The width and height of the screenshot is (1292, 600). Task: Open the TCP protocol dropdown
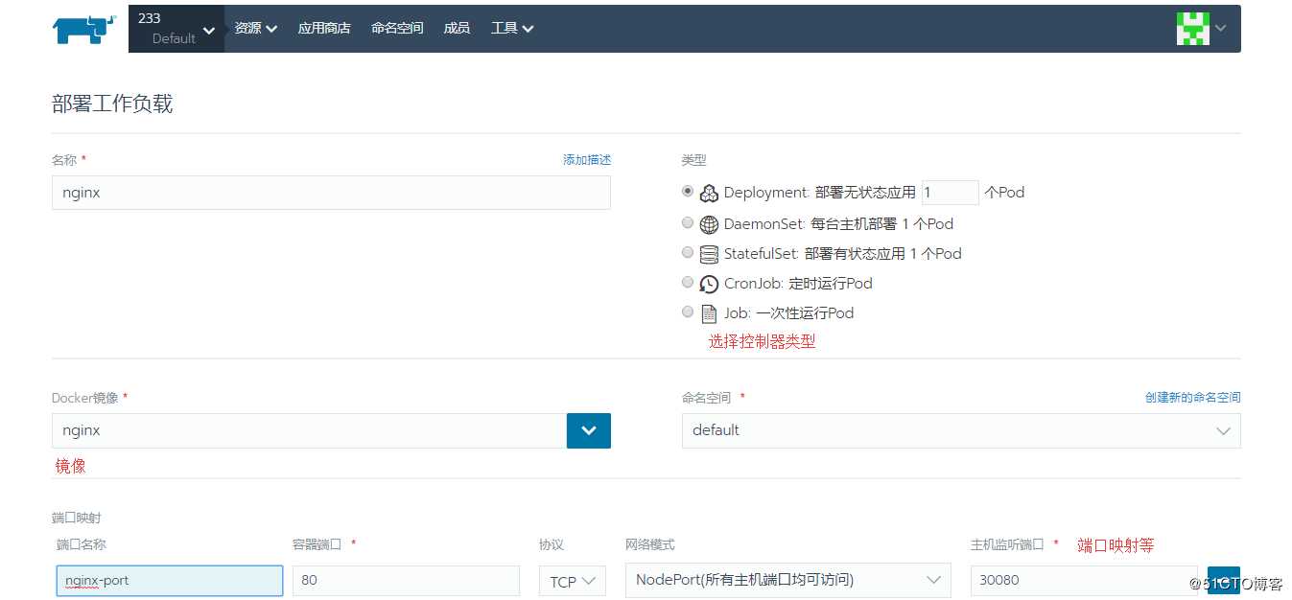point(574,581)
